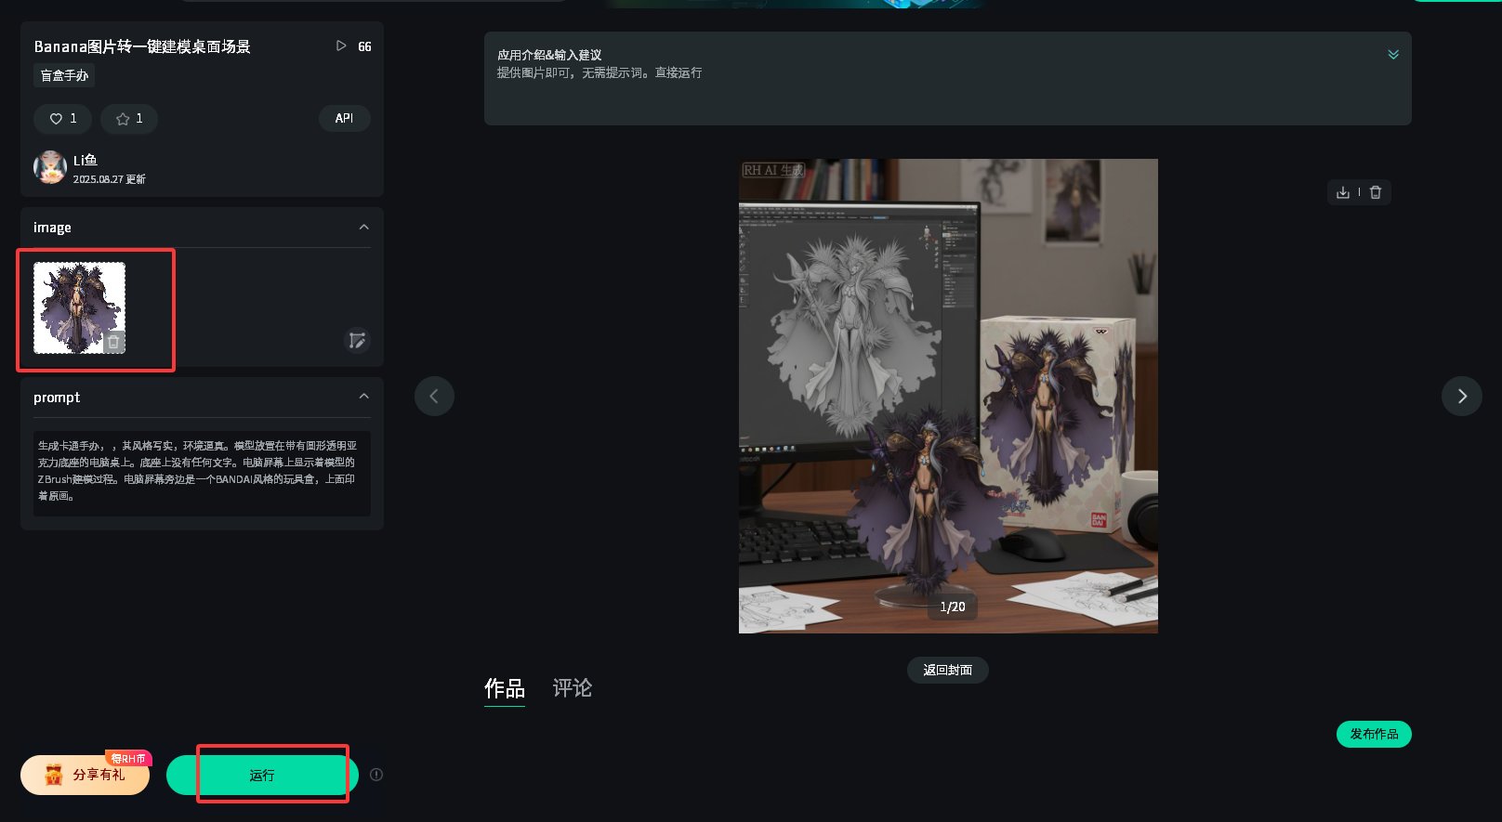Download the generated image

(1343, 192)
